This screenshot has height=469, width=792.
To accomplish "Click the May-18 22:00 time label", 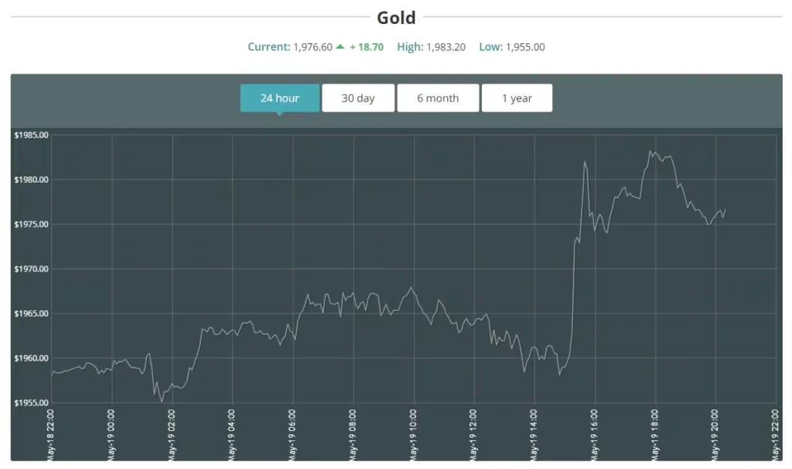I will point(51,434).
